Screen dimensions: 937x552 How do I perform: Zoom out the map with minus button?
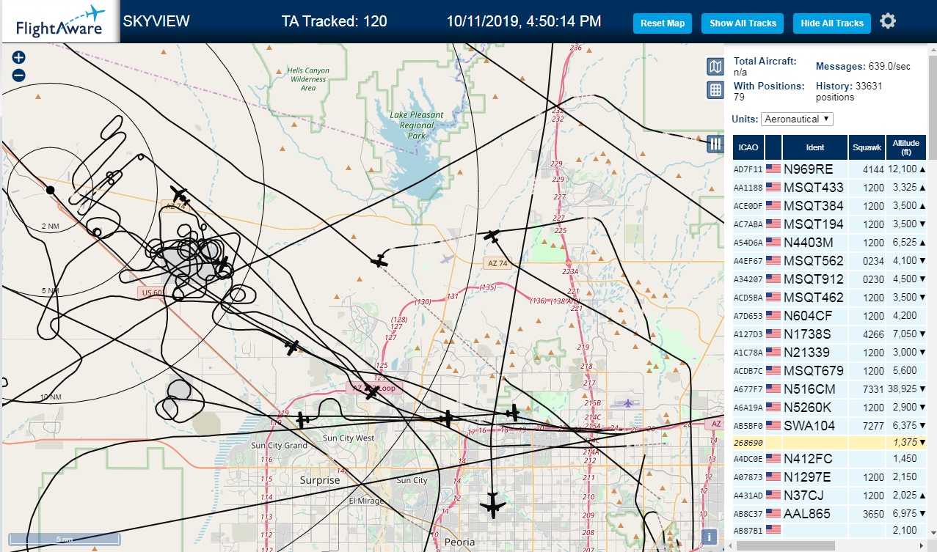[19, 75]
